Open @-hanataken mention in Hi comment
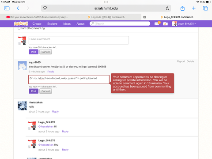The image size is (212, 159). coord(46,126)
